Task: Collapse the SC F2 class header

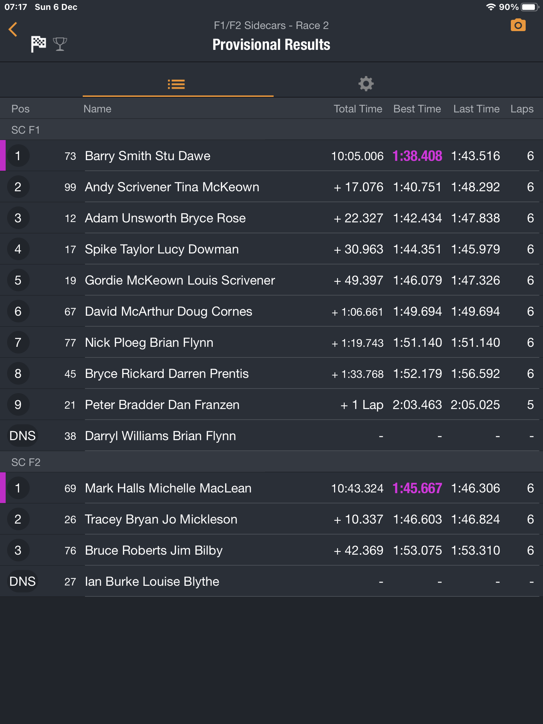Action: pyautogui.click(x=26, y=462)
